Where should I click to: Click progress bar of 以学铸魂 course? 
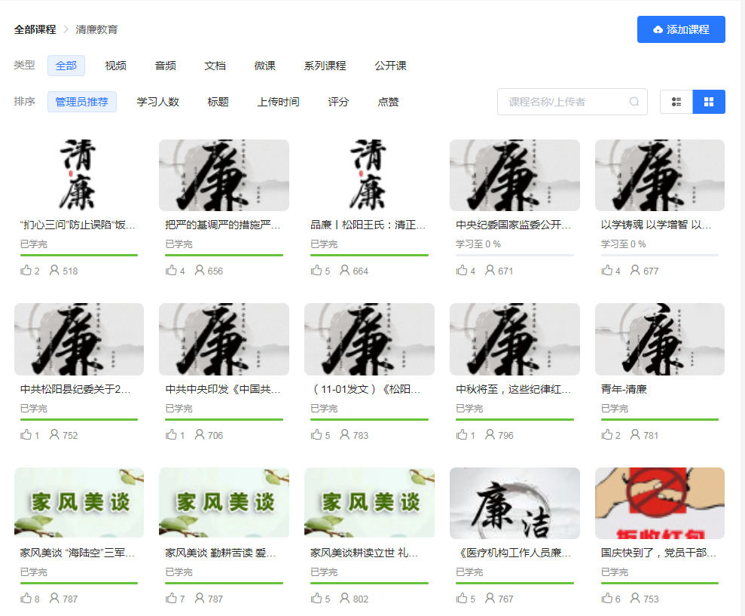(659, 256)
